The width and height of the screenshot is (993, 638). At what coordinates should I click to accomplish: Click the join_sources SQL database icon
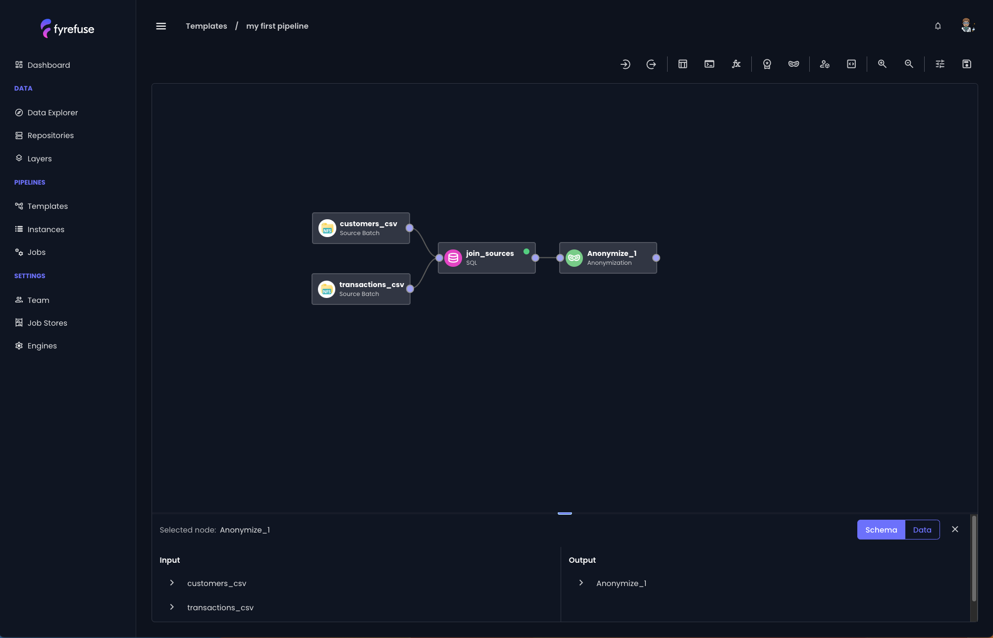[453, 258]
